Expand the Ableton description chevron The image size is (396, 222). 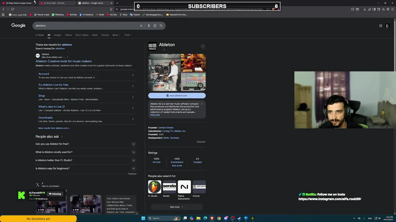(202, 104)
